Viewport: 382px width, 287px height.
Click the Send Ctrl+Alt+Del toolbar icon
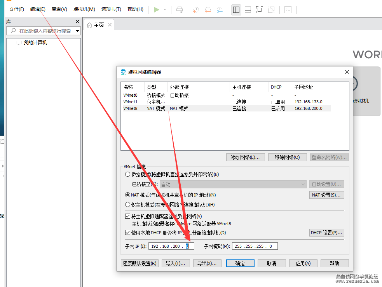click(180, 10)
